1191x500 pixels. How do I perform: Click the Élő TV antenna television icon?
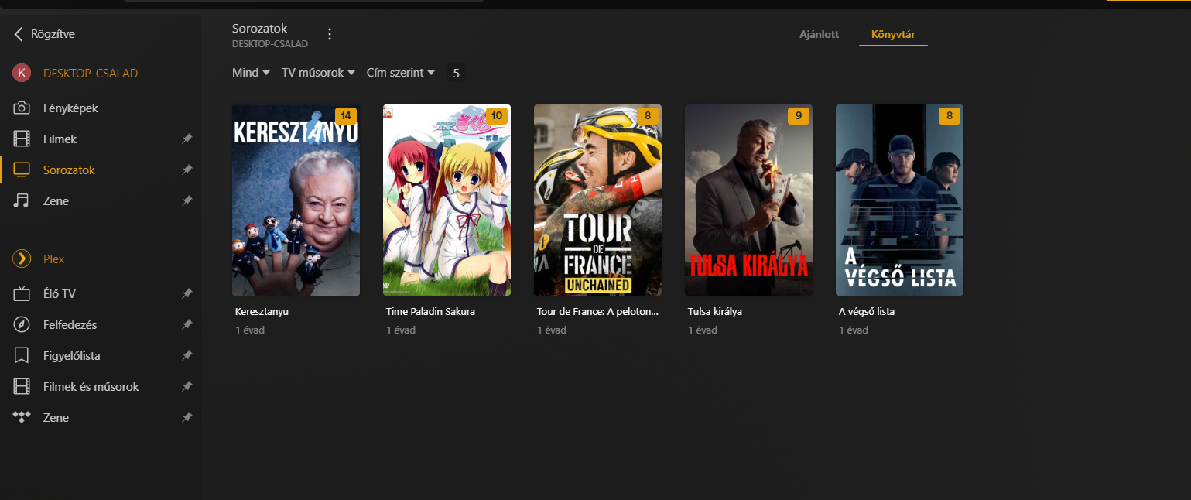point(22,294)
